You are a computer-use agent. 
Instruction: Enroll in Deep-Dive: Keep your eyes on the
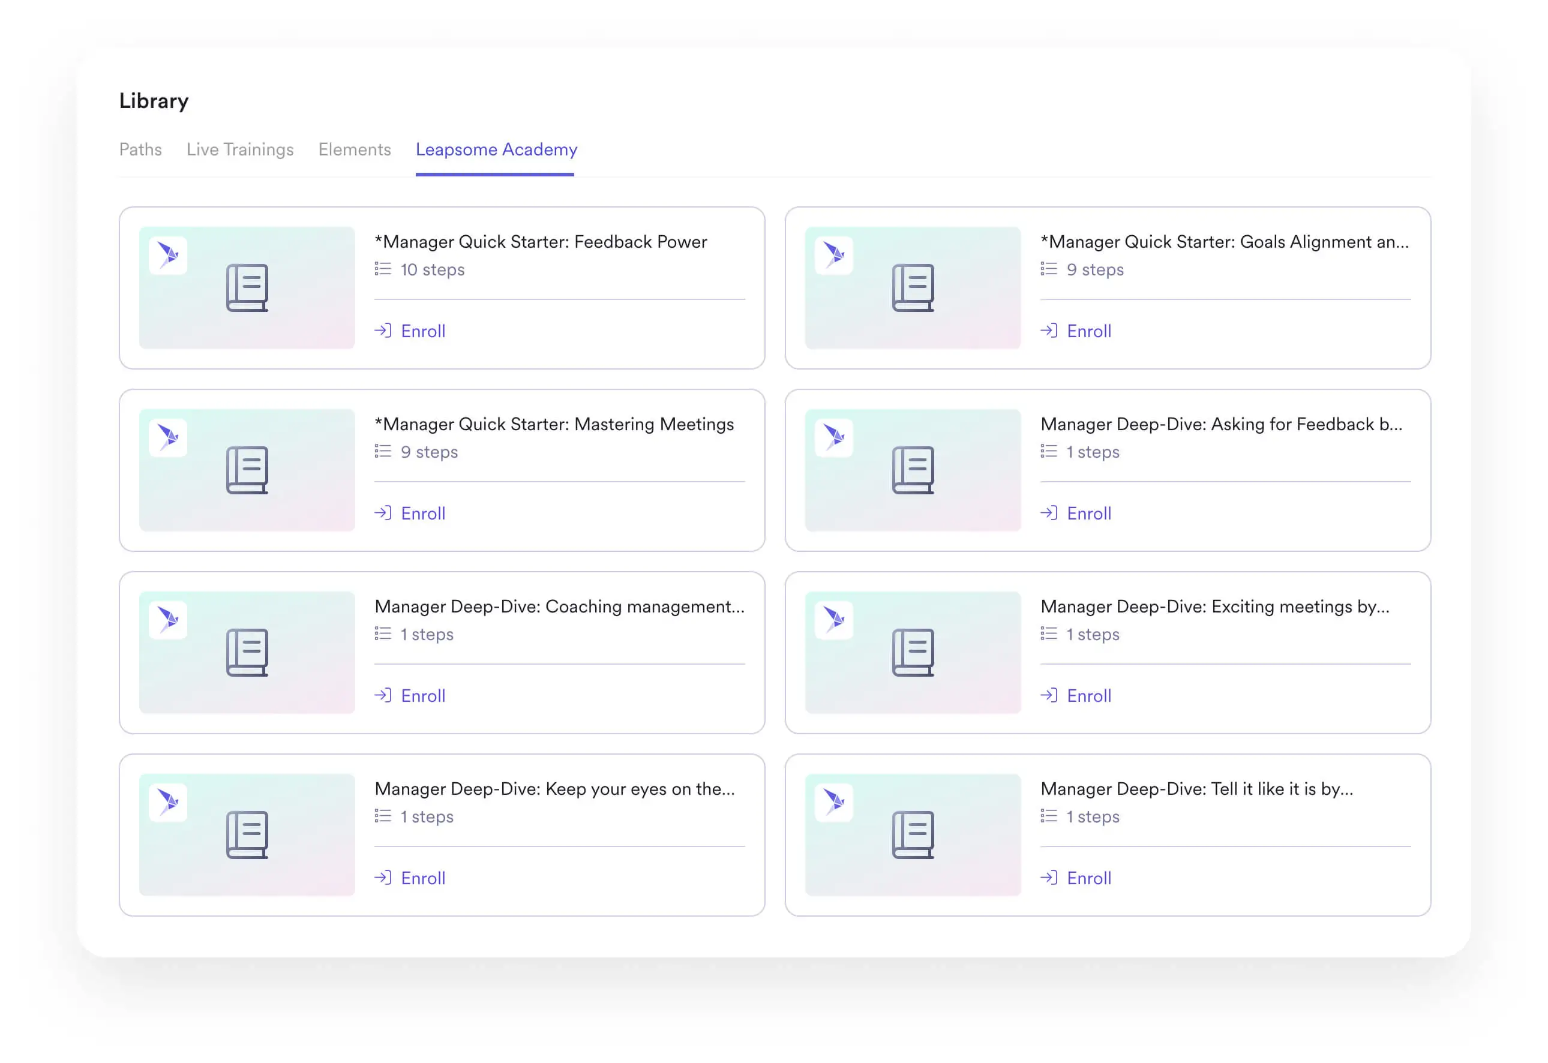click(410, 878)
